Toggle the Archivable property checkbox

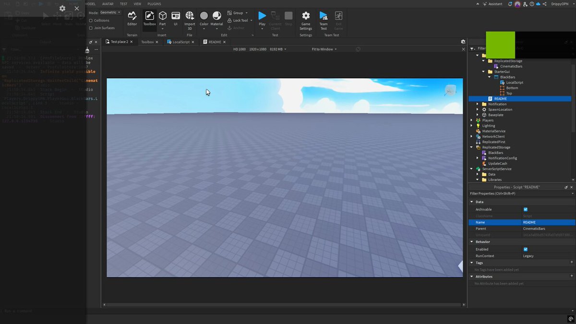click(x=526, y=209)
